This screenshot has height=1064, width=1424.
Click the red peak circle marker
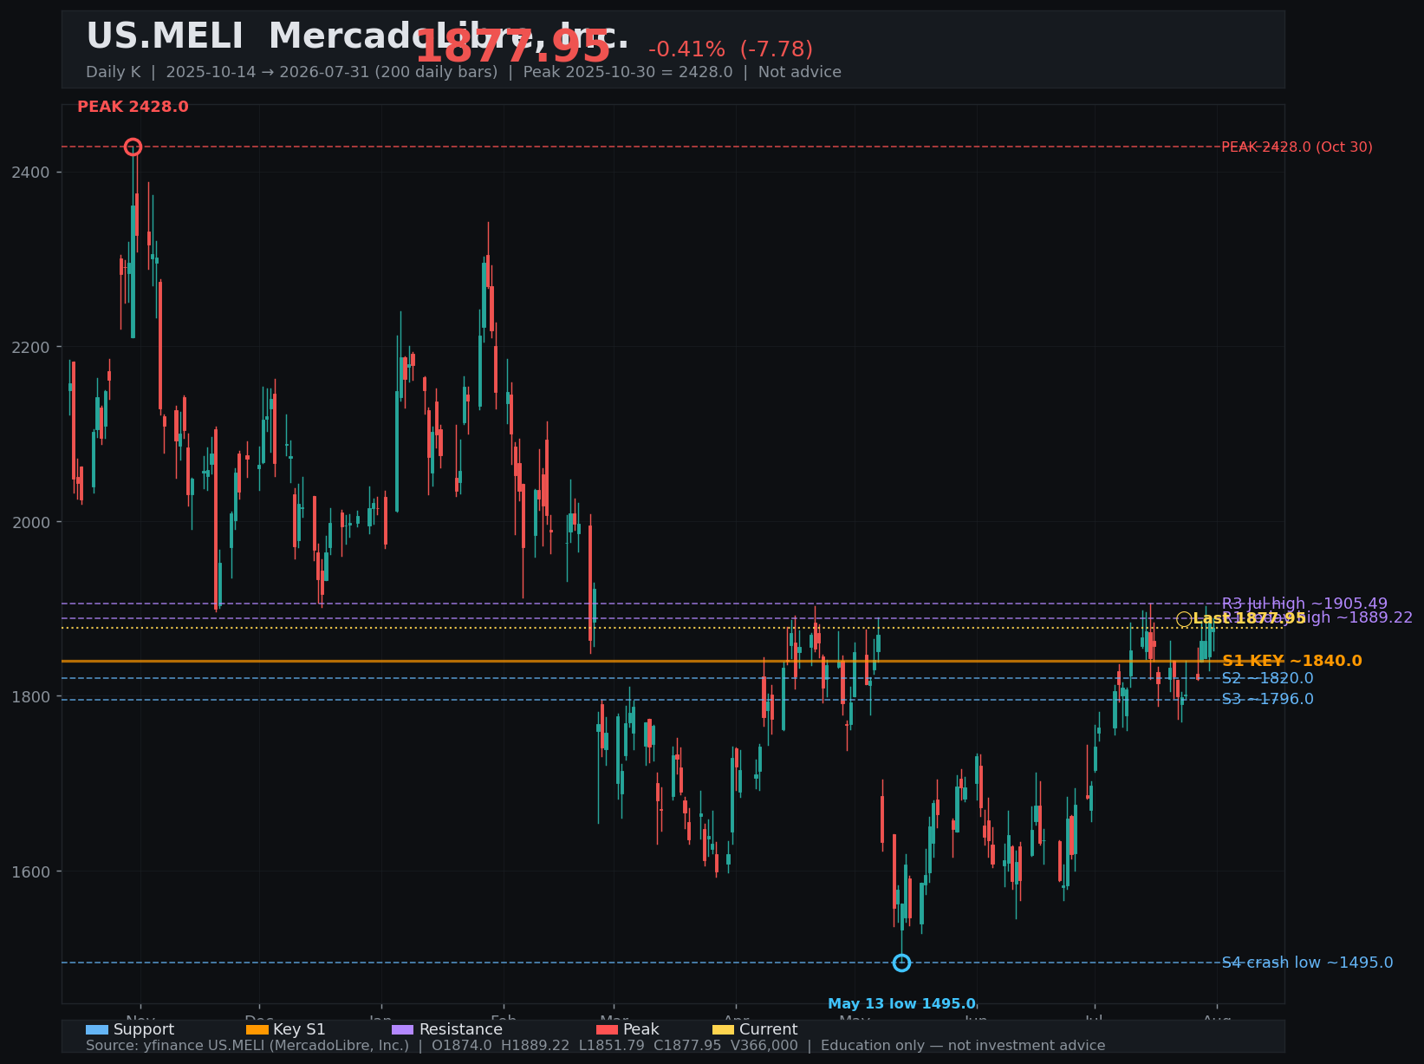133,147
